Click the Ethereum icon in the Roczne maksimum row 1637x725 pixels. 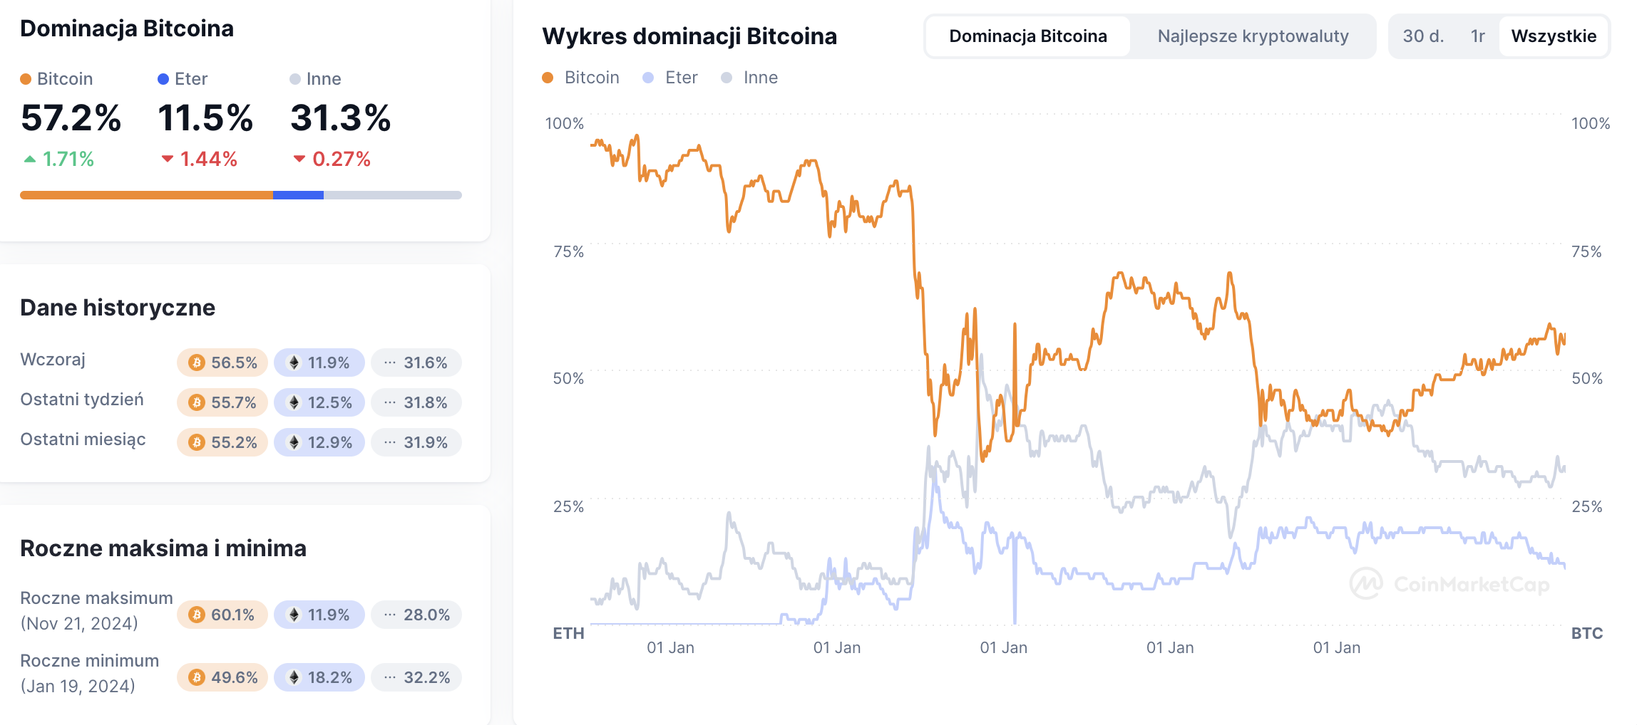pyautogui.click(x=294, y=615)
